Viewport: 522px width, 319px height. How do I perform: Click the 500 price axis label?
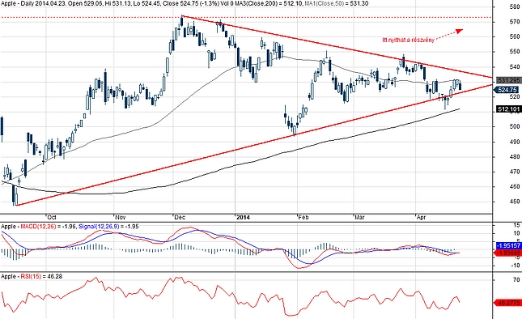pyautogui.click(x=515, y=126)
